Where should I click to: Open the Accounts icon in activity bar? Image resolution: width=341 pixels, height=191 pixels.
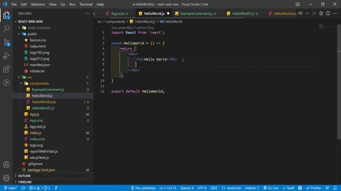point(6,164)
